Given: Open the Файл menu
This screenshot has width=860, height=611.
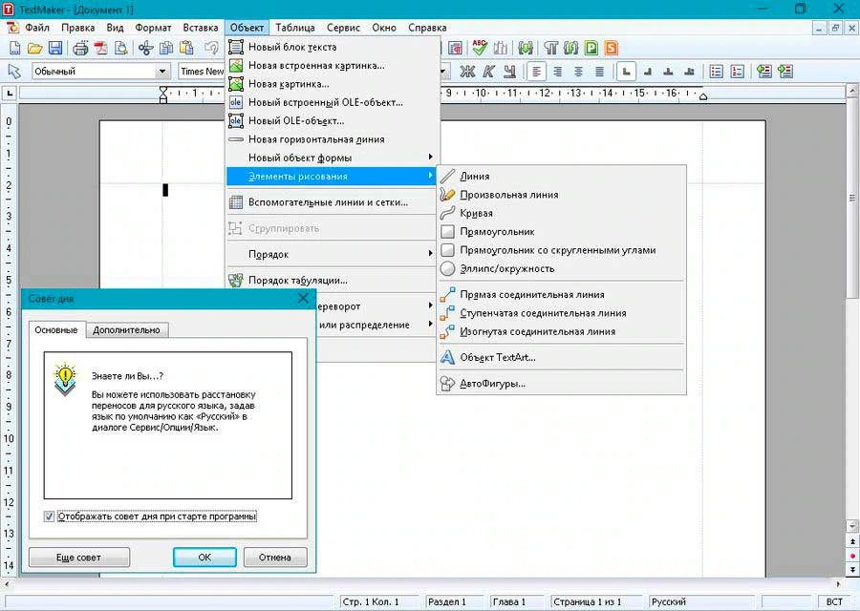Looking at the screenshot, I should [x=37, y=28].
